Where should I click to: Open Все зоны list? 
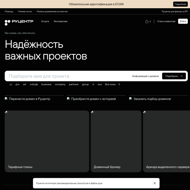click(110, 84)
